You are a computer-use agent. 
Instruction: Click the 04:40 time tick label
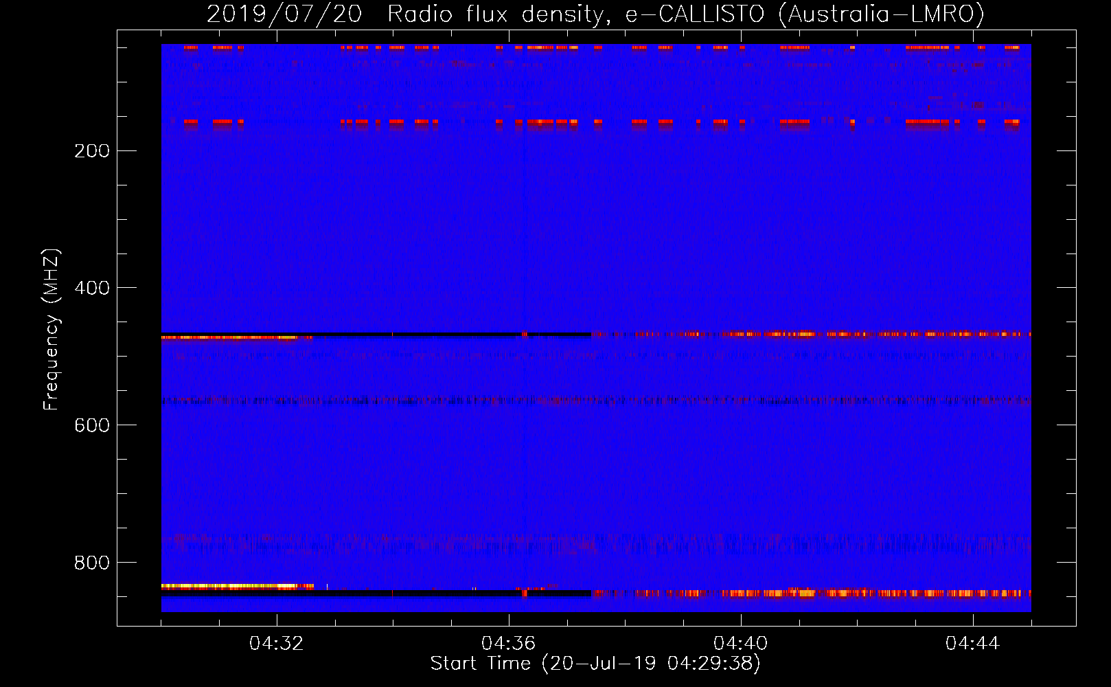[740, 643]
